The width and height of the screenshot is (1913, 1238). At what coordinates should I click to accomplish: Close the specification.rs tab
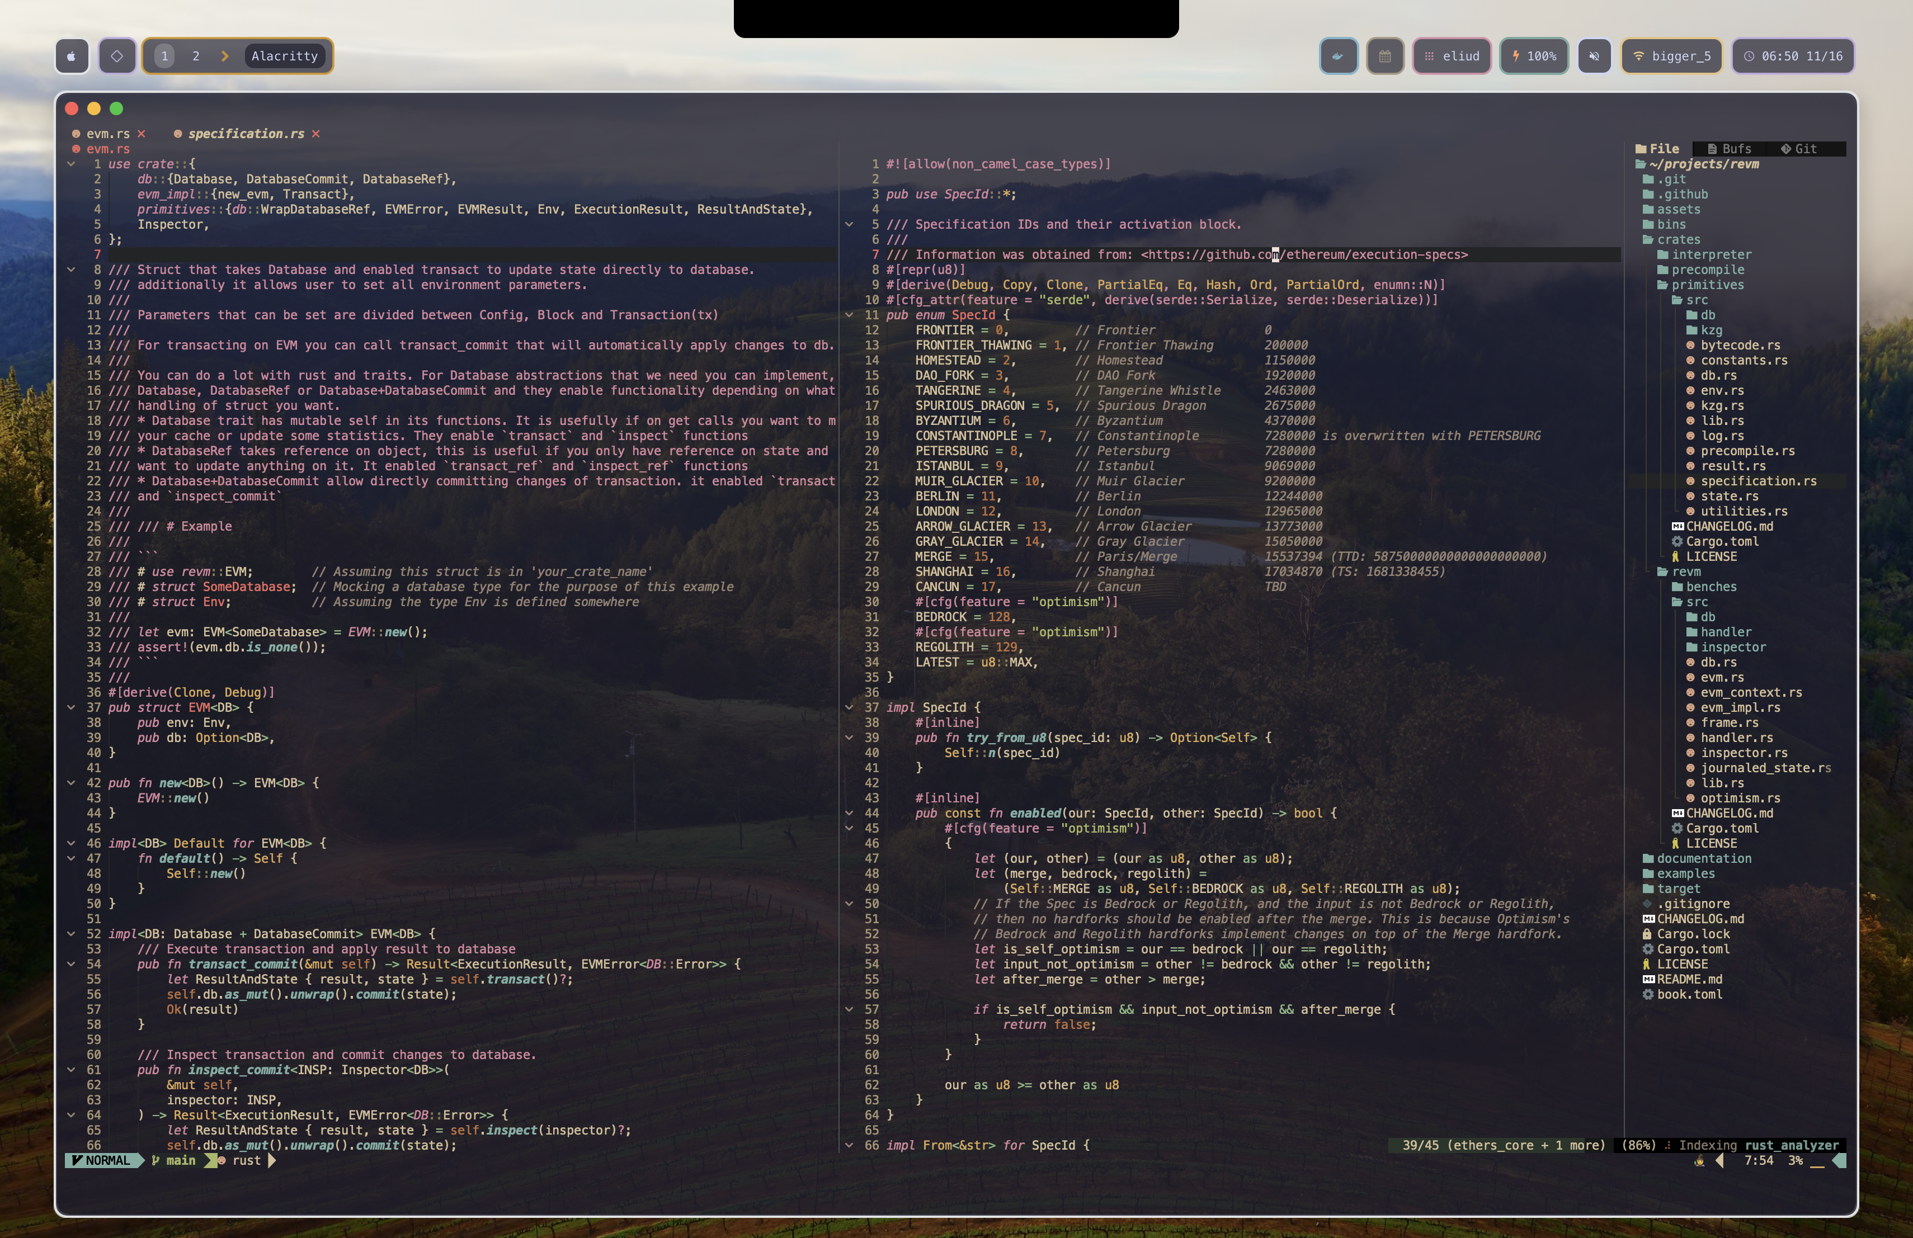[x=316, y=134]
